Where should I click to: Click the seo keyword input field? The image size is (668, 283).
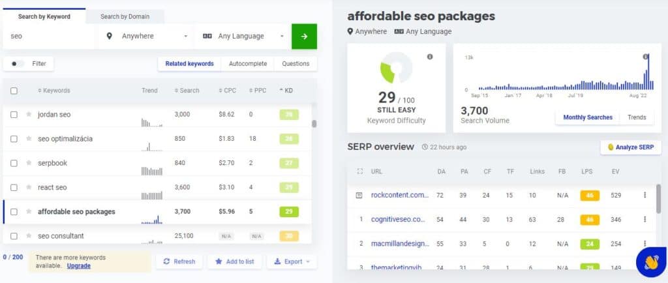click(50, 36)
